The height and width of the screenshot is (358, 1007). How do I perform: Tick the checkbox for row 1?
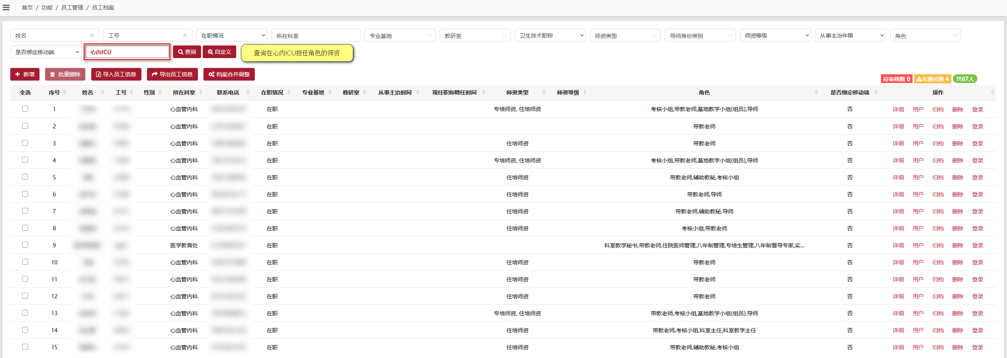coord(25,109)
